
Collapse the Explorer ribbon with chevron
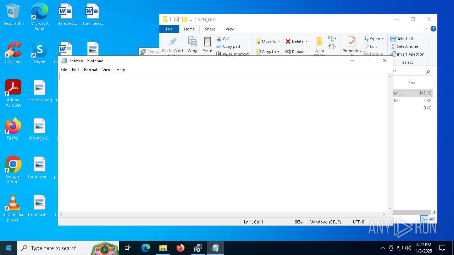click(x=426, y=29)
